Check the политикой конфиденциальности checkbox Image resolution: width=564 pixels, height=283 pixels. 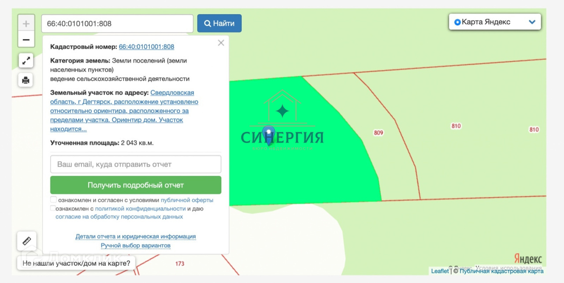53,208
